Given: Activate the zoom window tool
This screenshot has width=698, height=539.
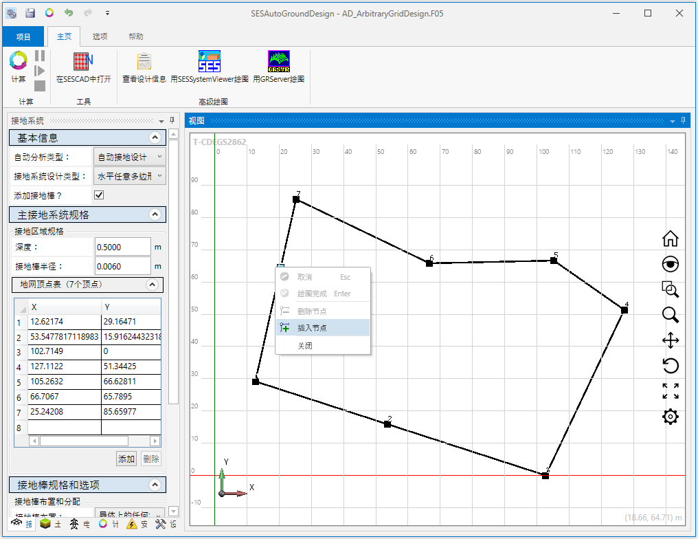Looking at the screenshot, I should pyautogui.click(x=671, y=289).
